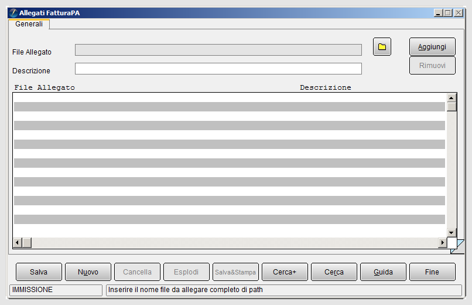Click the Nuovo button
Screen dimensions: 472x305
click(88, 272)
